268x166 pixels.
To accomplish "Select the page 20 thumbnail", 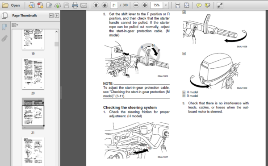I will click(x=33, y=74).
